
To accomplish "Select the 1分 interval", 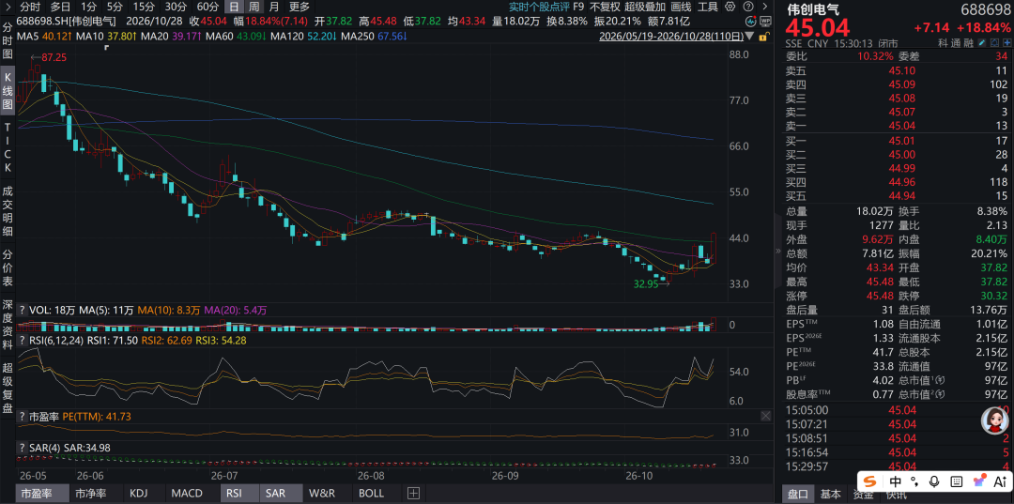I will point(88,7).
